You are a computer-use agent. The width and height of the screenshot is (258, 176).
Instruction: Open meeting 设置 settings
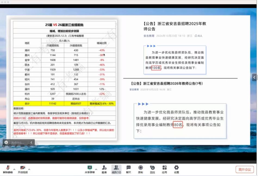(x=176, y=169)
